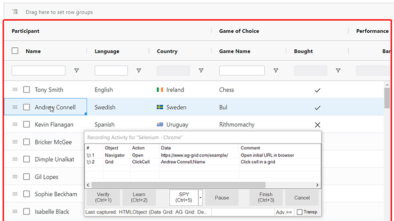Click the right arrow of recorder horizontal scrollbar
Viewport: 394px width, 221px height.
(317, 185)
